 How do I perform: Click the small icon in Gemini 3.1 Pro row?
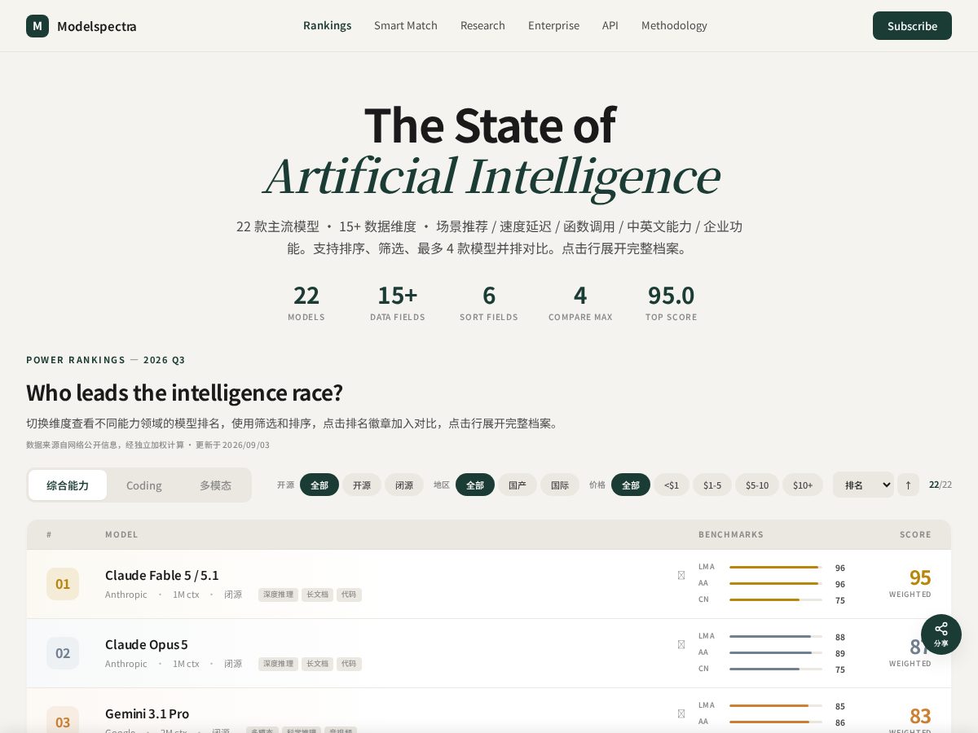click(681, 713)
